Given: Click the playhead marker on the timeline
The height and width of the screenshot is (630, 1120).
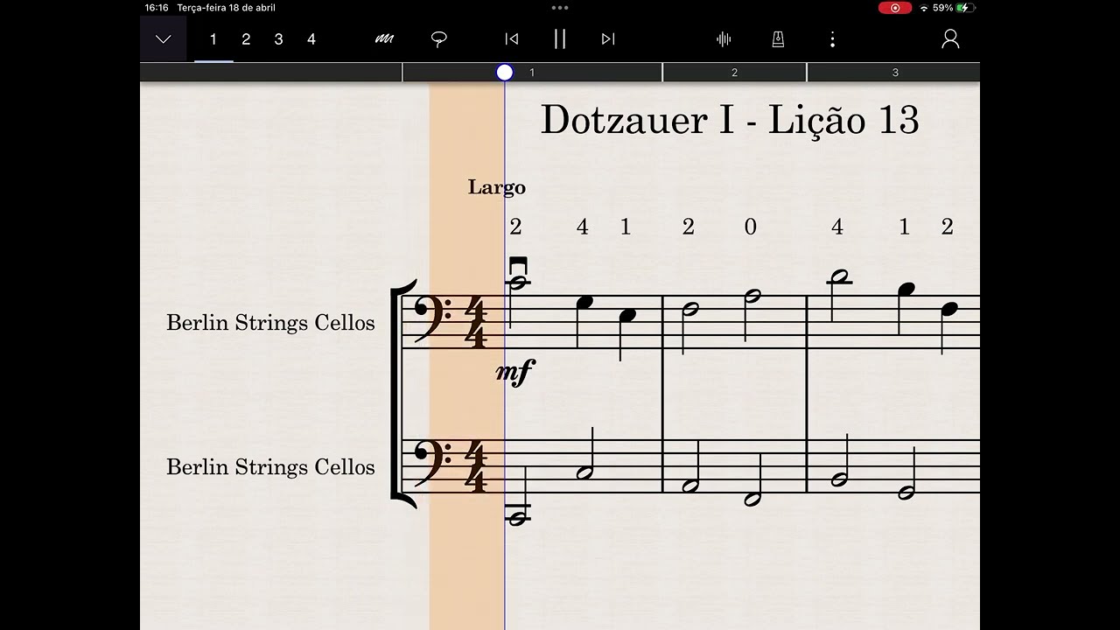Looking at the screenshot, I should 505,73.
